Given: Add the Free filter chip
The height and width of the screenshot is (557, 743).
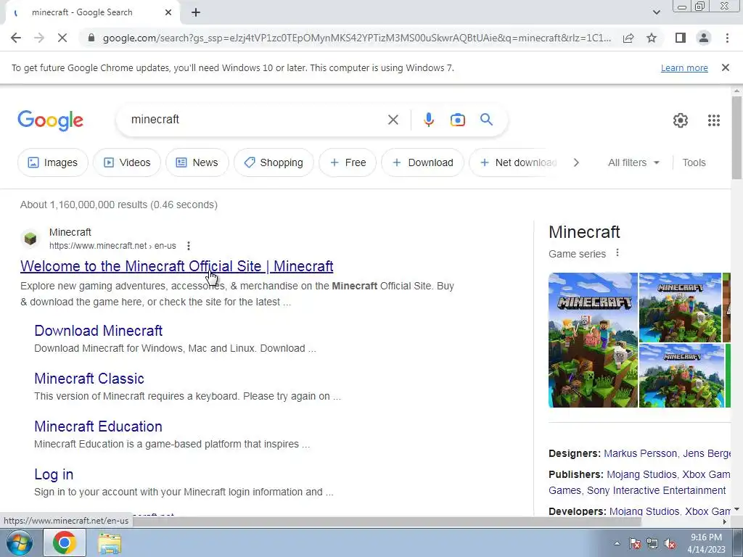Looking at the screenshot, I should 348,162.
